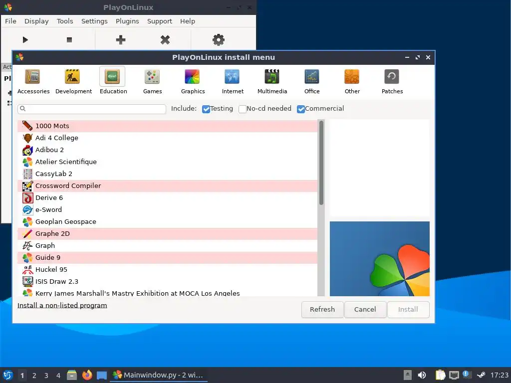Select Adi 4 College in the list
This screenshot has width=511, height=383.
[x=167, y=138]
